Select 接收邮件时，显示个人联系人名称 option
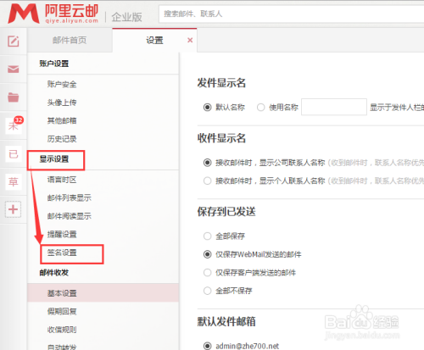424x350 pixels. coord(208,181)
